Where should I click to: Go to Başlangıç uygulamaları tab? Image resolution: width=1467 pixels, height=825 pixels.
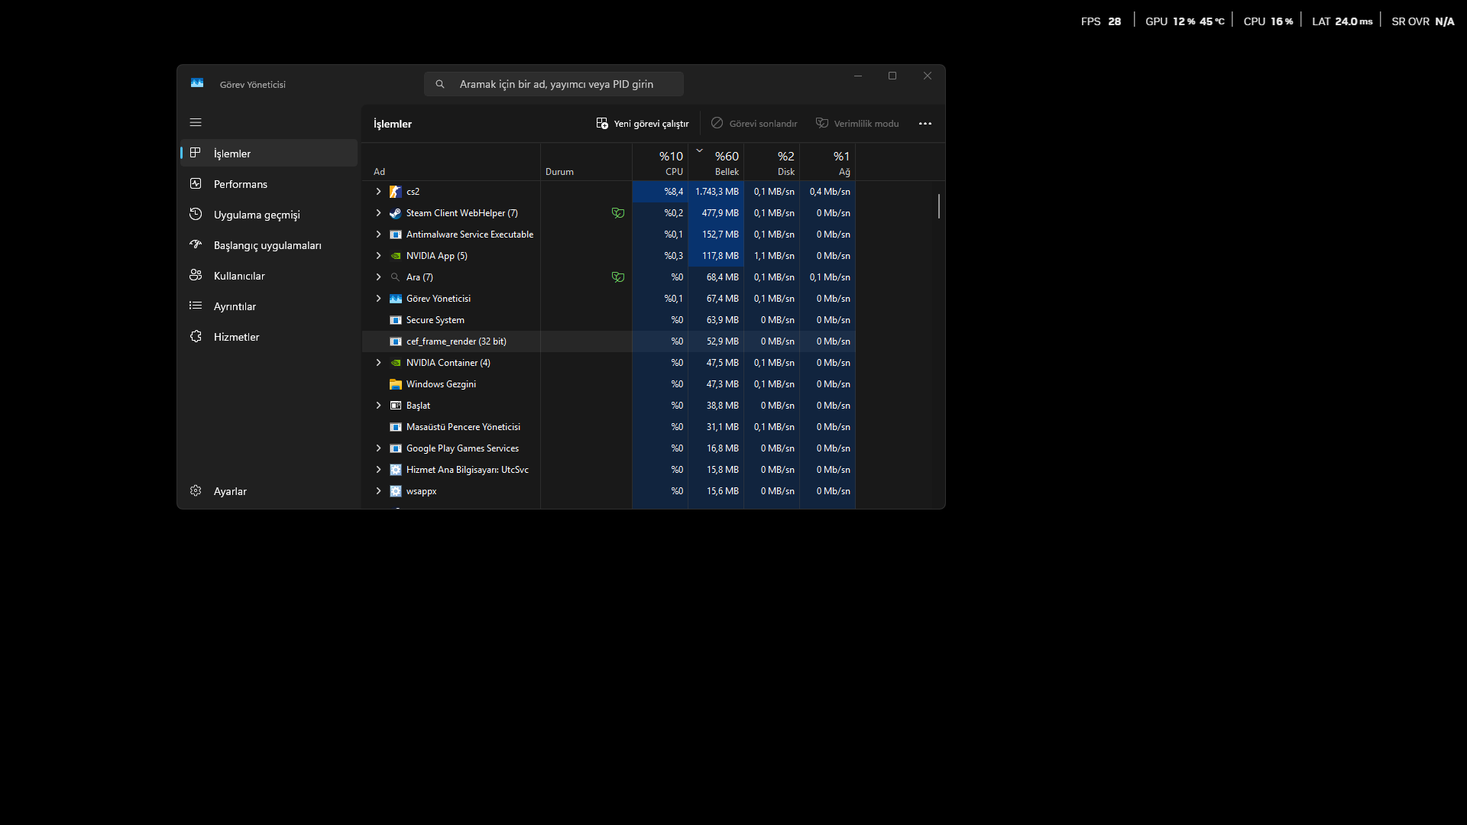pyautogui.click(x=269, y=245)
